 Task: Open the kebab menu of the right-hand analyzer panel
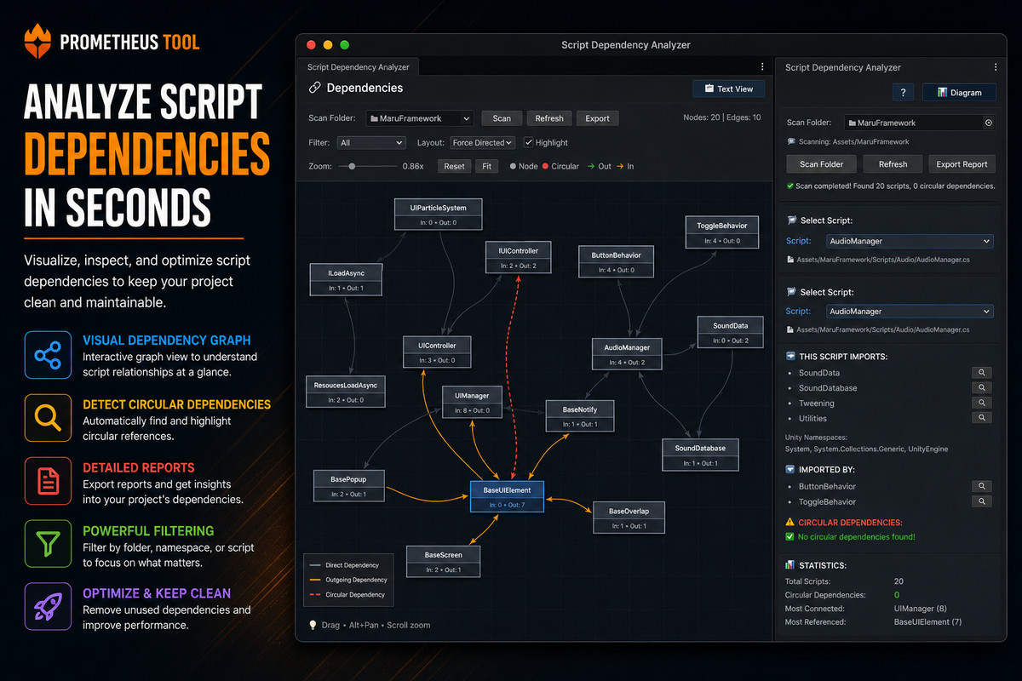click(x=996, y=67)
